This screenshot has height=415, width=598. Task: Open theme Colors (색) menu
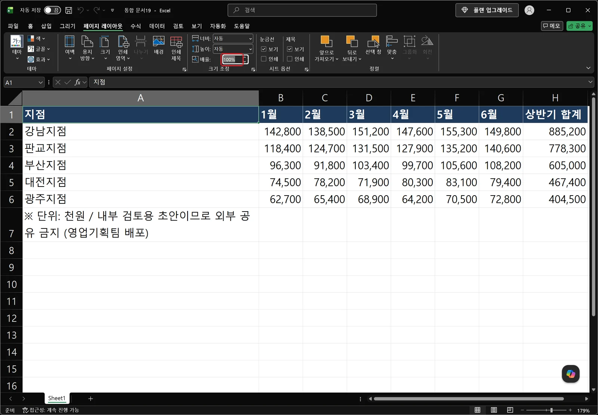click(x=36, y=39)
